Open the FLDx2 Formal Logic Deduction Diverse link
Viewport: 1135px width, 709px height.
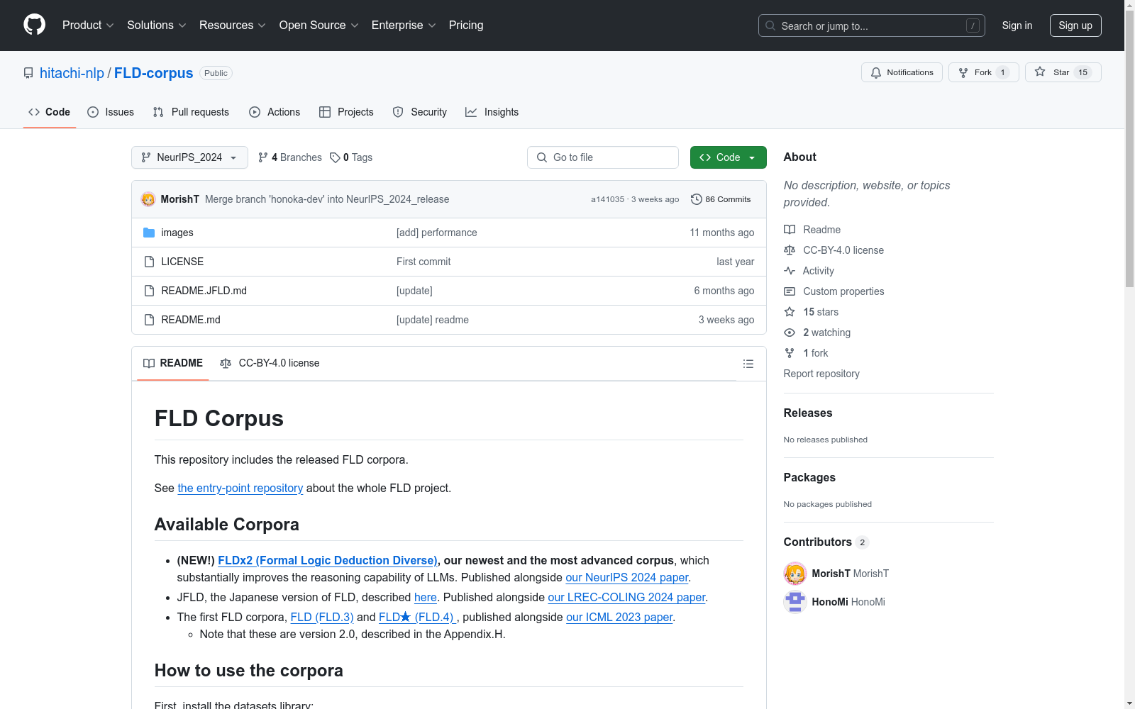328,560
